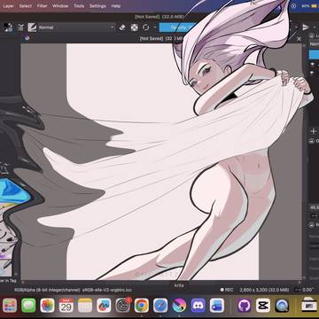319x319 pixels.
Task: Click the image dimensions 2,600 x 3,200 status text
Action: [264, 290]
